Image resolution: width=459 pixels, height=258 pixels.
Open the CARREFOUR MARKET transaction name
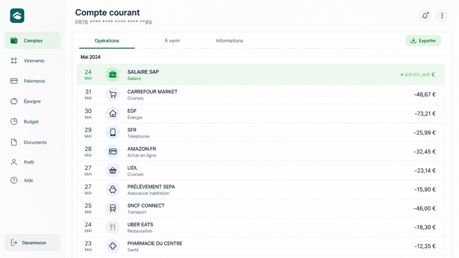(152, 91)
